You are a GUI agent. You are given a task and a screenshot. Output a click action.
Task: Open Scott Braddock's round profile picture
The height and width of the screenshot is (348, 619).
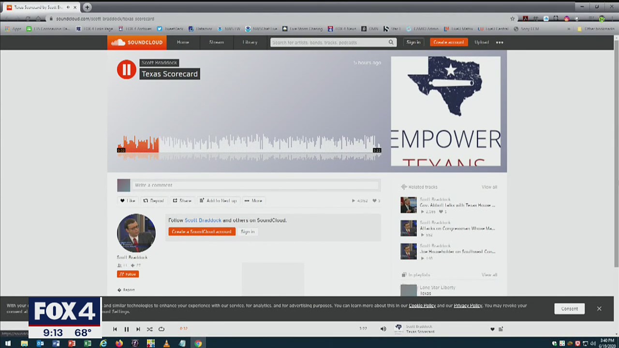[136, 233]
